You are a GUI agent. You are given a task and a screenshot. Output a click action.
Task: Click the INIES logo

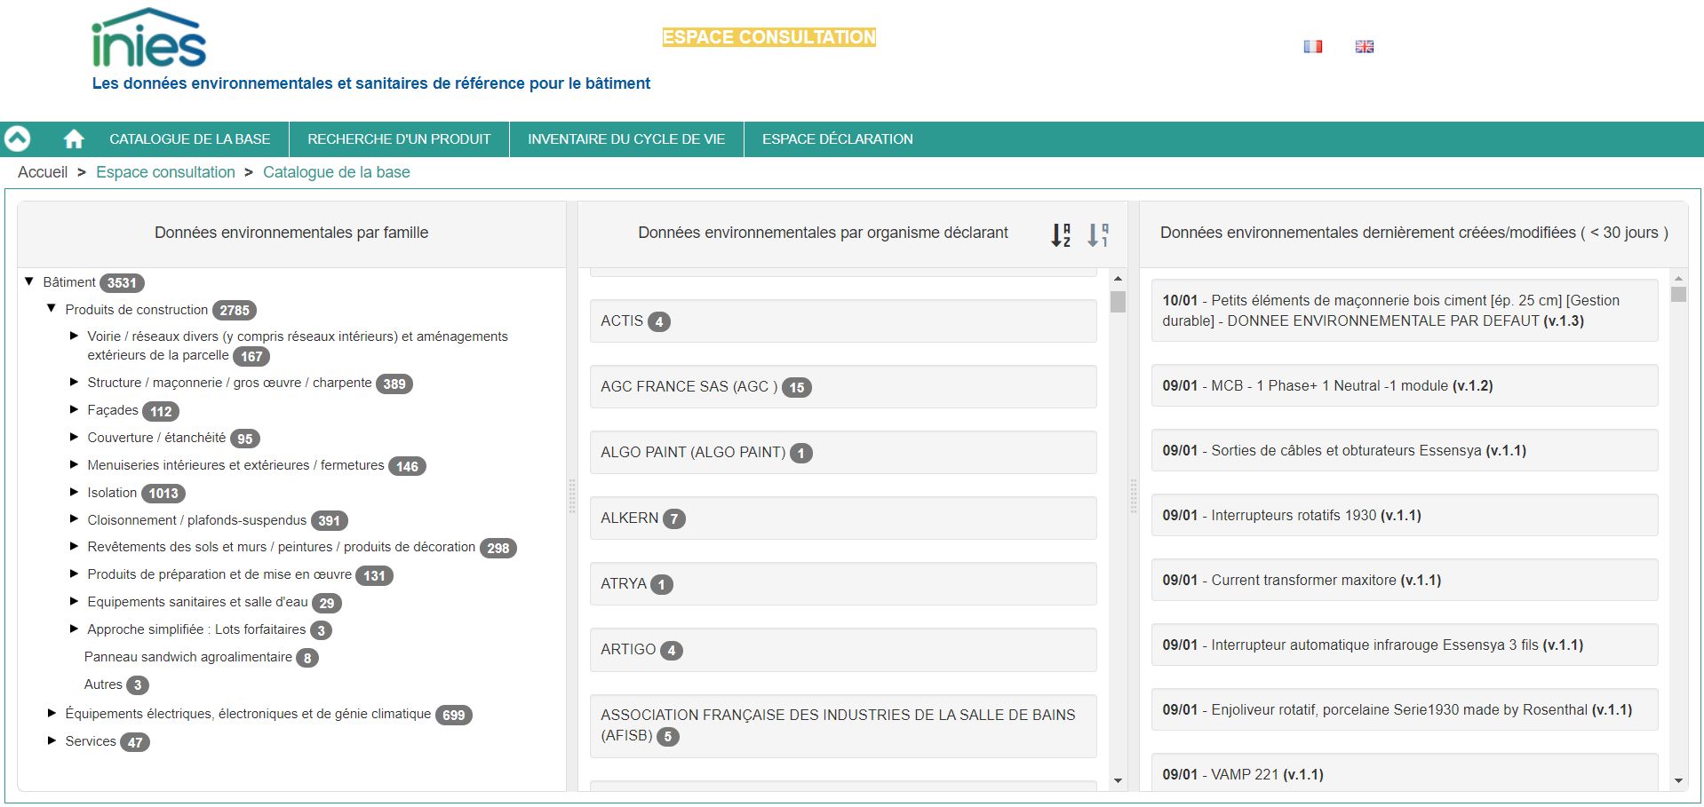[x=148, y=37]
